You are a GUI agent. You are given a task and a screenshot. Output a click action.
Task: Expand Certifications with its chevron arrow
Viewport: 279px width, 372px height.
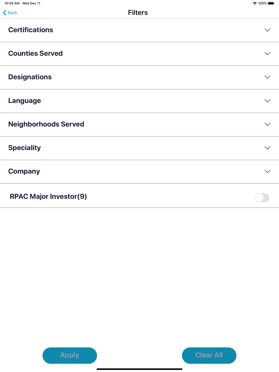click(x=267, y=30)
